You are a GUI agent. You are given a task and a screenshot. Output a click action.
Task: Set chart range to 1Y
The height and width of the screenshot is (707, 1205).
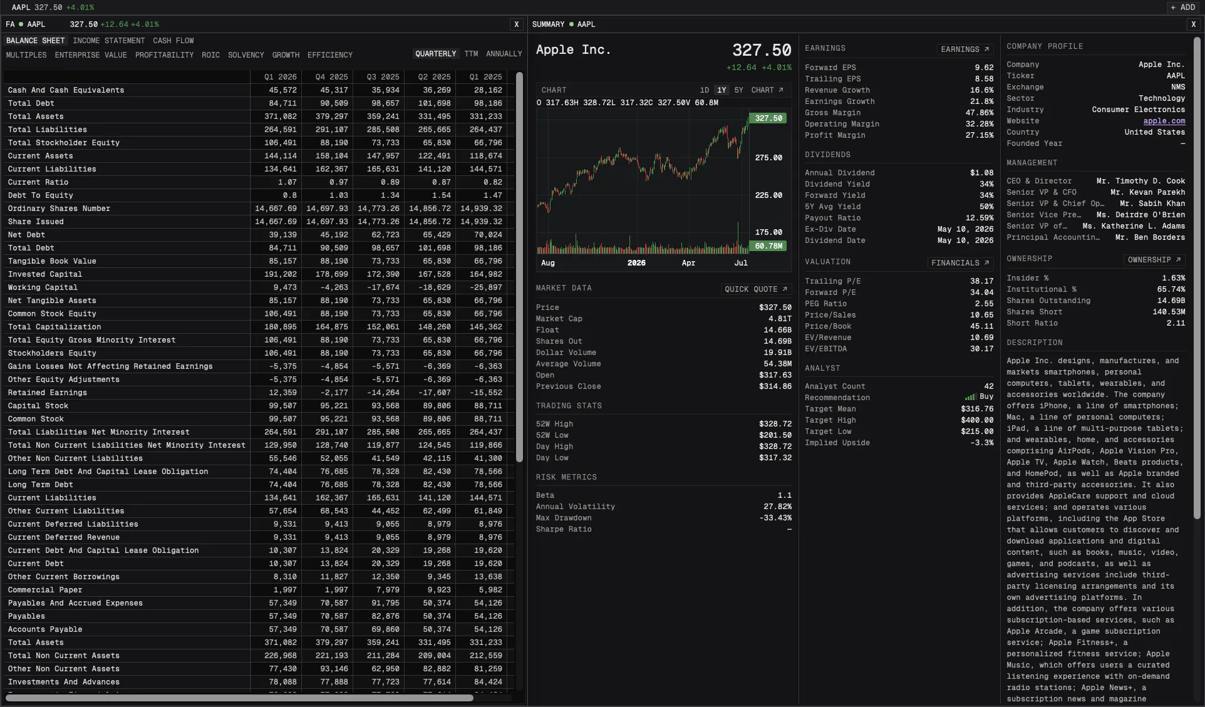coord(721,90)
